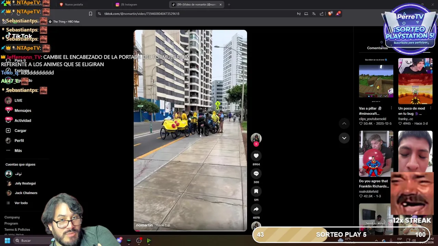
Task: Open Terms & Policies footer link
Action: click(17, 230)
